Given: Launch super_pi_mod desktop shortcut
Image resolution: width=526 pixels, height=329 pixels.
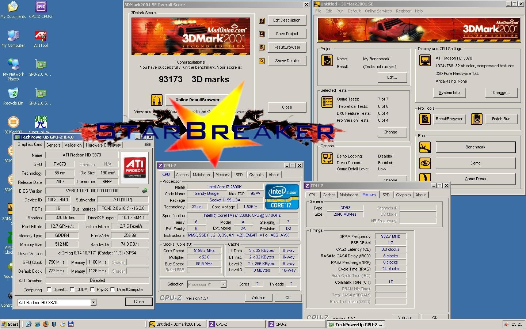Looking at the screenshot, I should (41, 125).
